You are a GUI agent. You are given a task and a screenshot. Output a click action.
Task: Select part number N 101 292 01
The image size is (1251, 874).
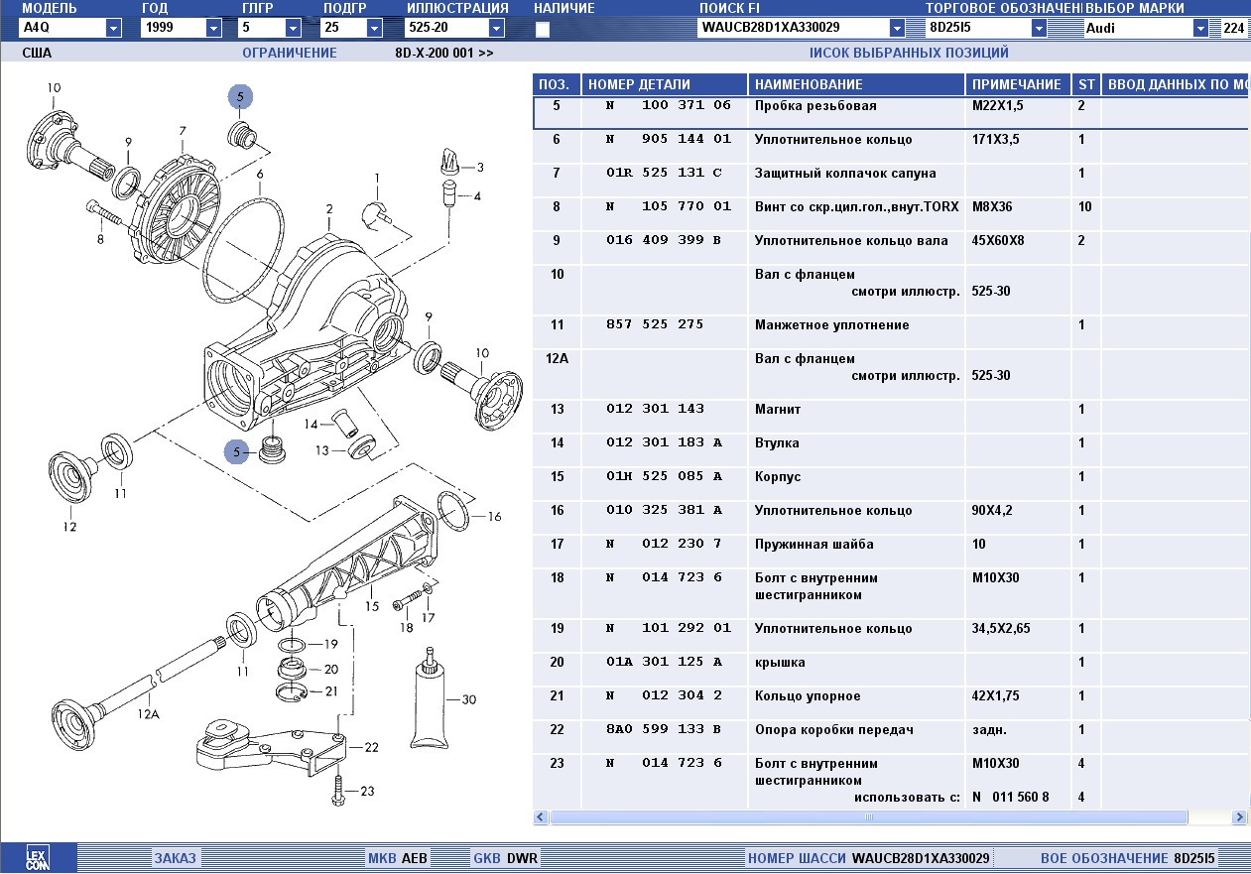669,629
